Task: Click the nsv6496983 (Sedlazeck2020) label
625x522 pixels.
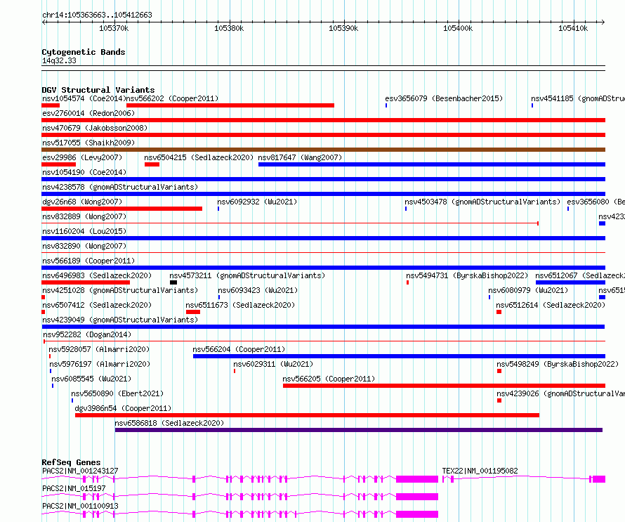Action: [x=97, y=275]
